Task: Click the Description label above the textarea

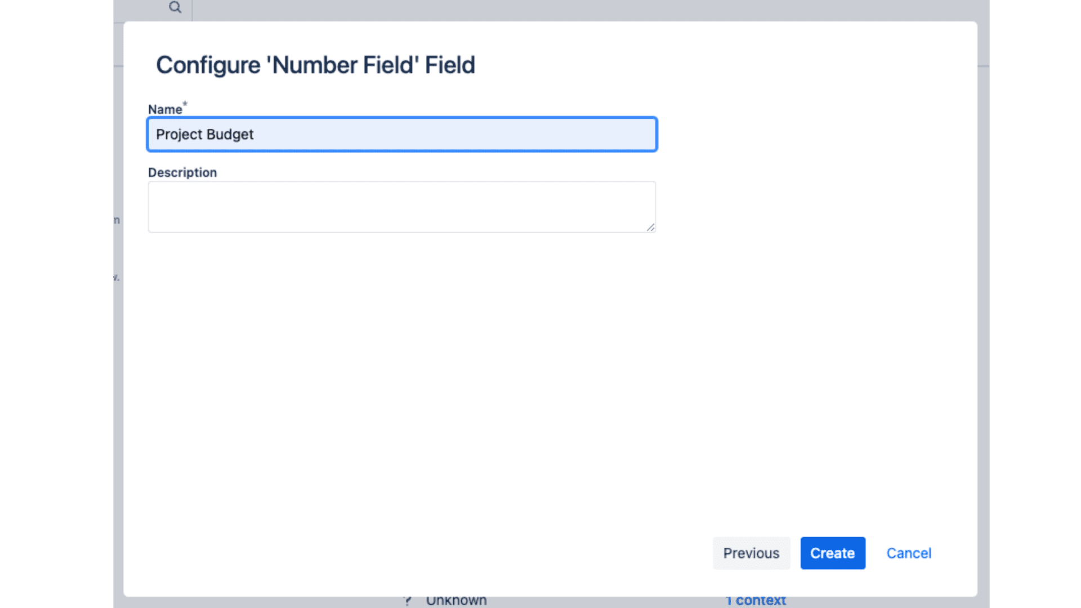Action: [182, 172]
